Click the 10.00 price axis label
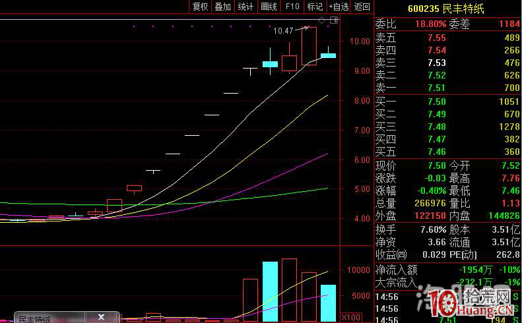This screenshot has height=323, width=522. [360, 42]
